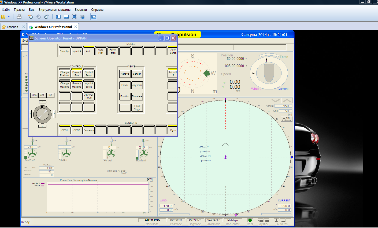This screenshot has width=378, height=228.
Task: Click the BowTun2 thruster propeller icon
Action: tap(32, 153)
